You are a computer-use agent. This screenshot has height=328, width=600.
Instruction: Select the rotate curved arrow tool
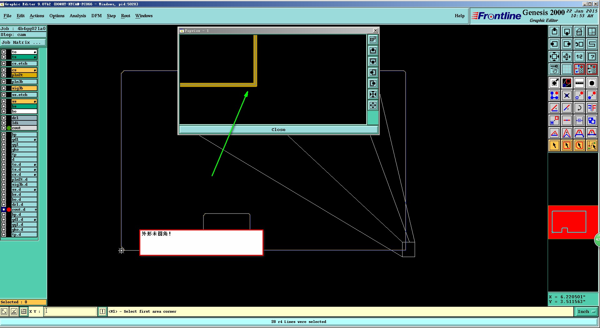[579, 108]
